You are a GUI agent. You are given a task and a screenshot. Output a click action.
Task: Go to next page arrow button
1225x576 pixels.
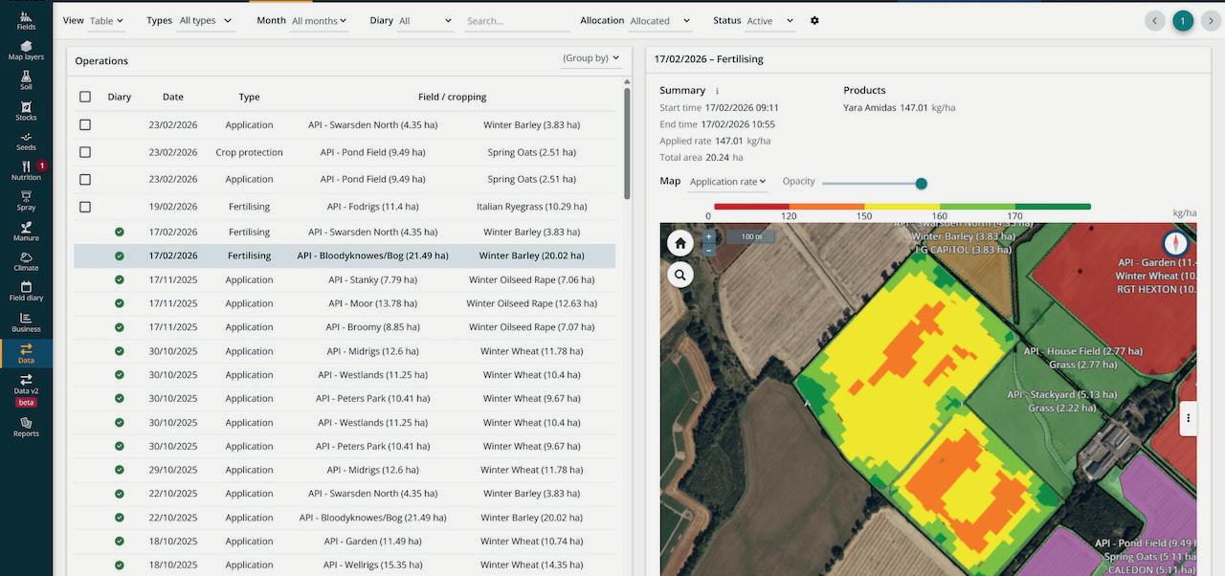tap(1211, 21)
